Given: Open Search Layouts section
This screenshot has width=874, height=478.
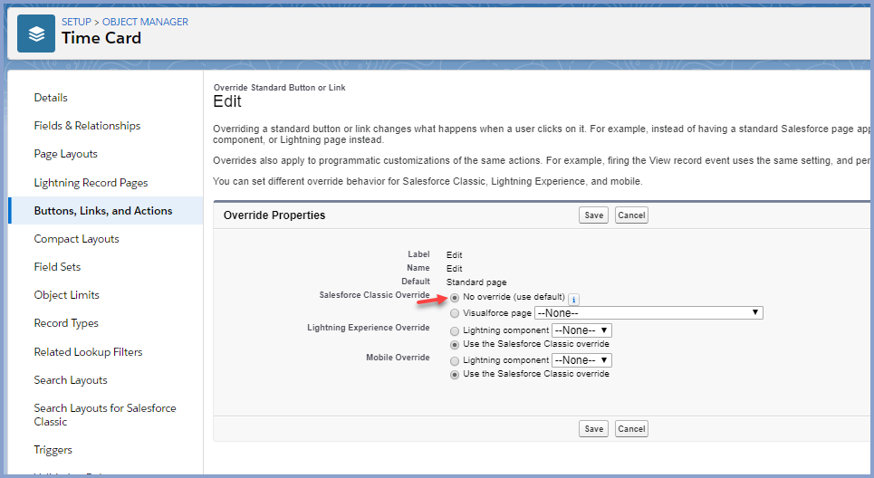Looking at the screenshot, I should [71, 380].
